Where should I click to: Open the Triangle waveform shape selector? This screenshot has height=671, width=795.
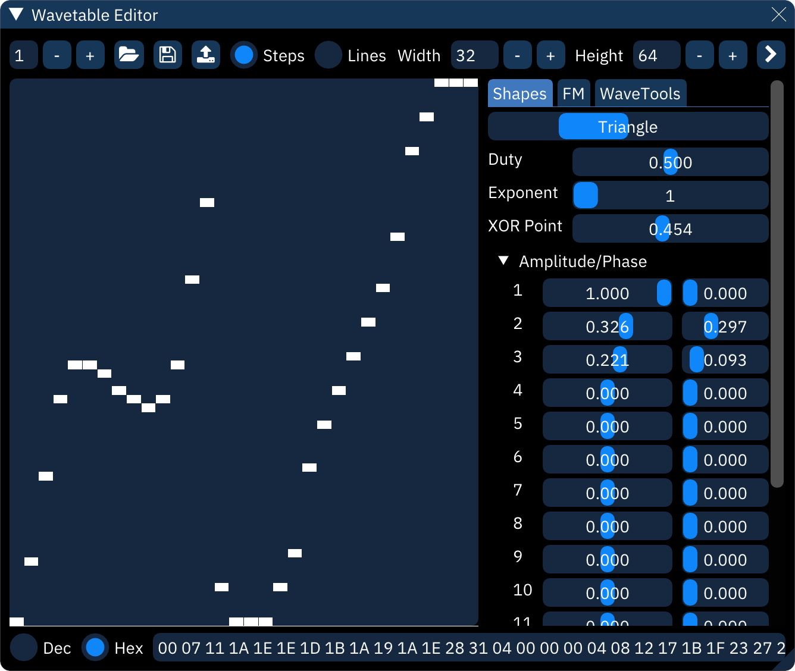[628, 127]
